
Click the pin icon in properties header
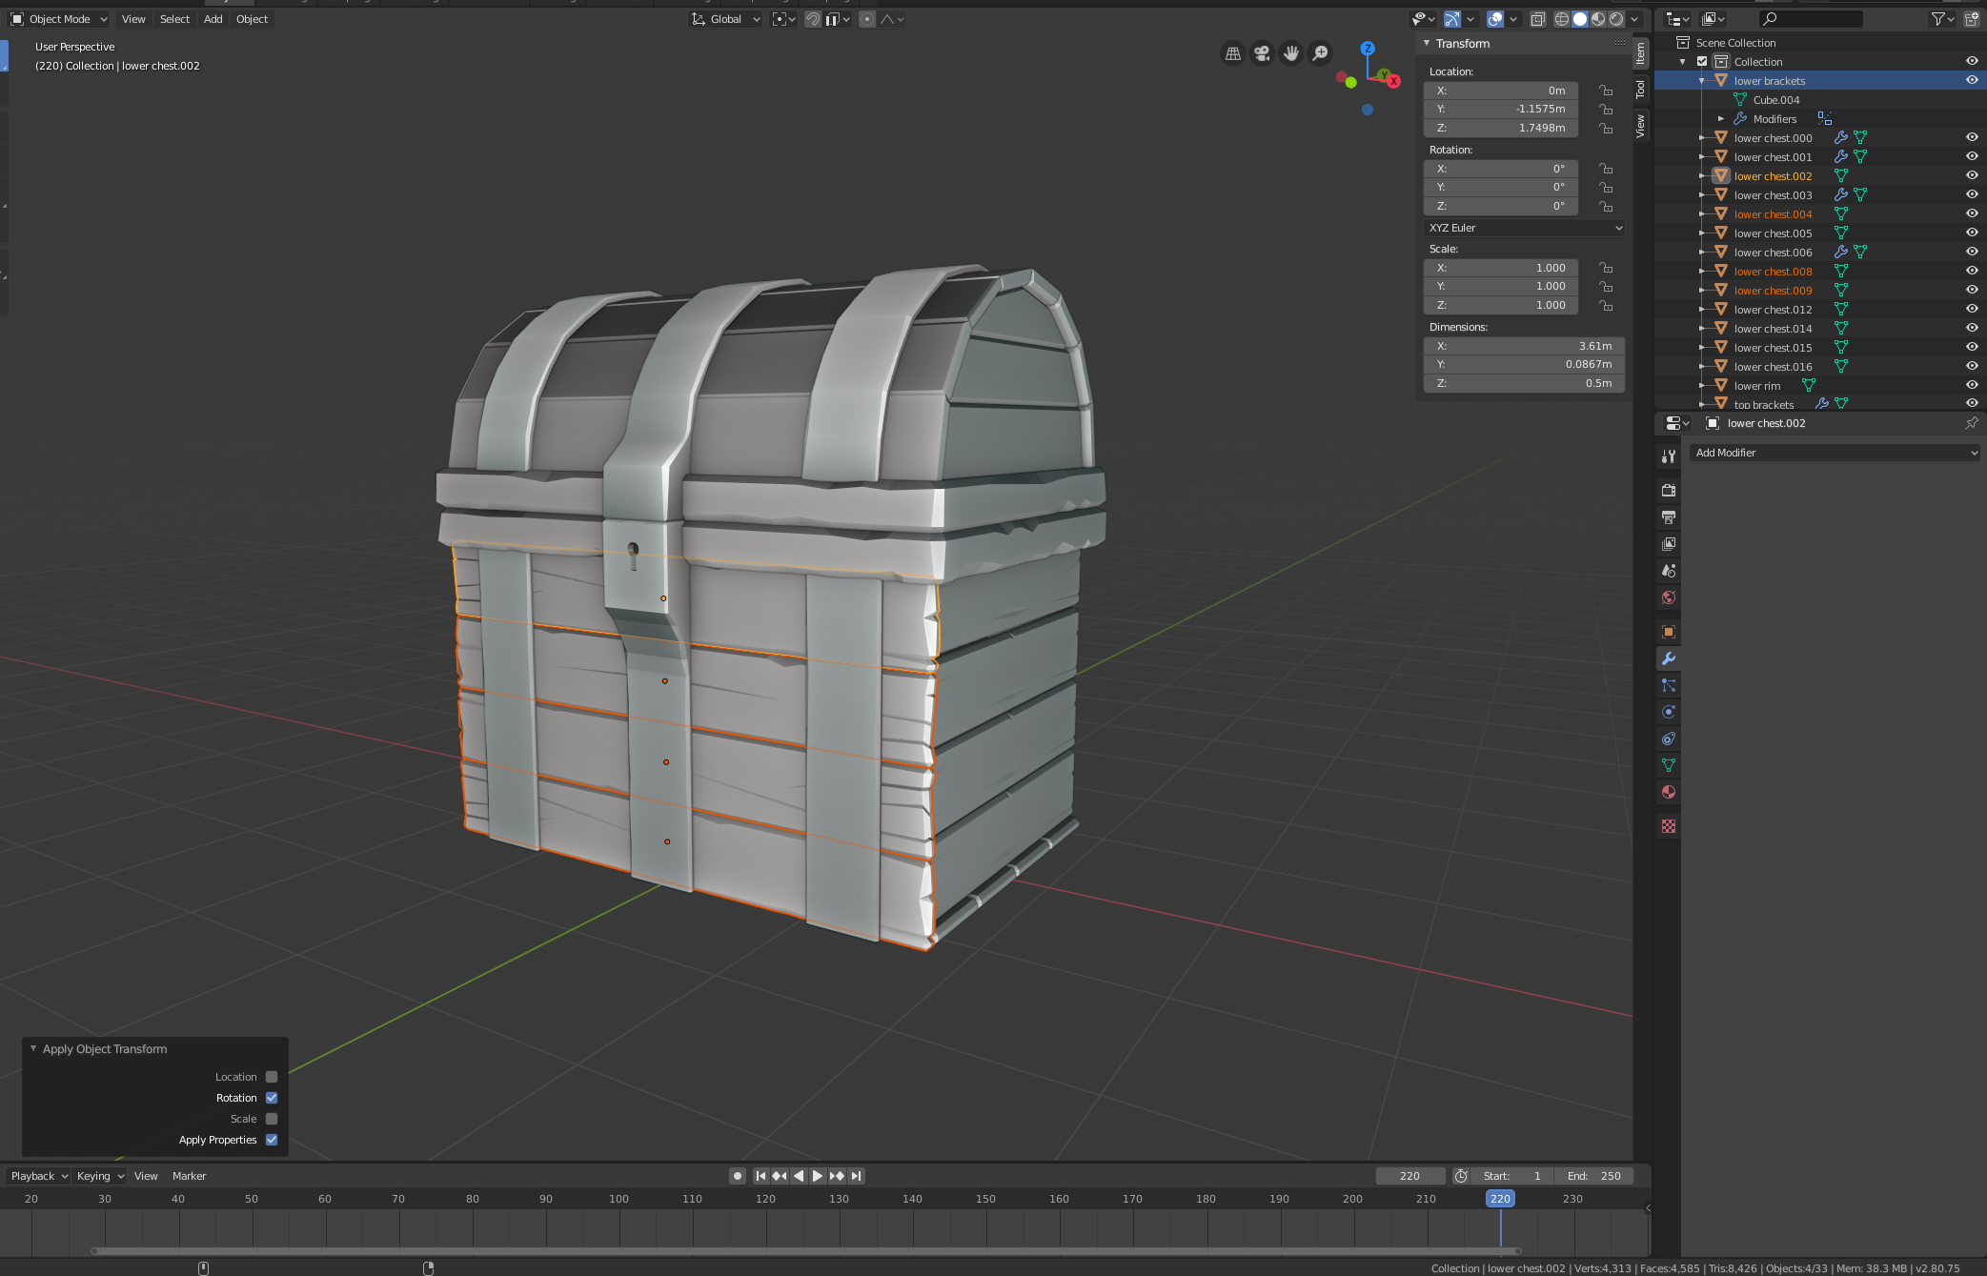[1971, 423]
